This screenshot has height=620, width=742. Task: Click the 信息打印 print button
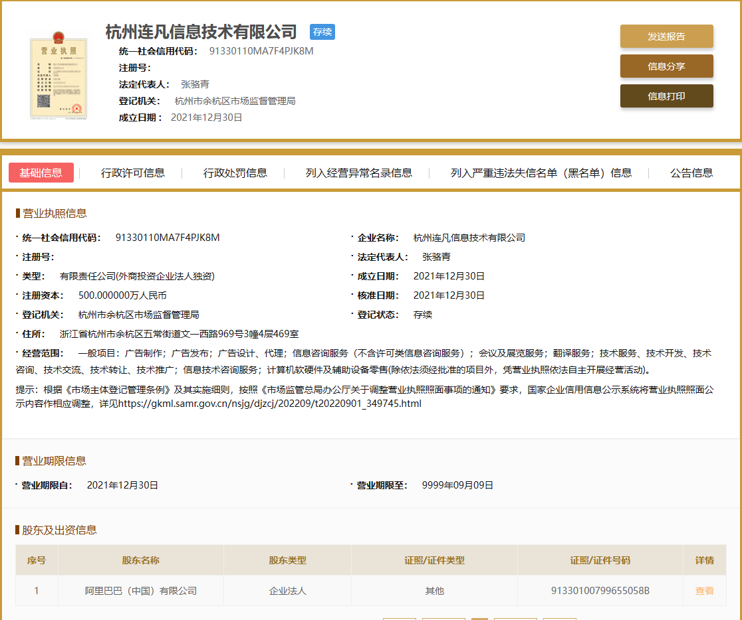coord(666,96)
